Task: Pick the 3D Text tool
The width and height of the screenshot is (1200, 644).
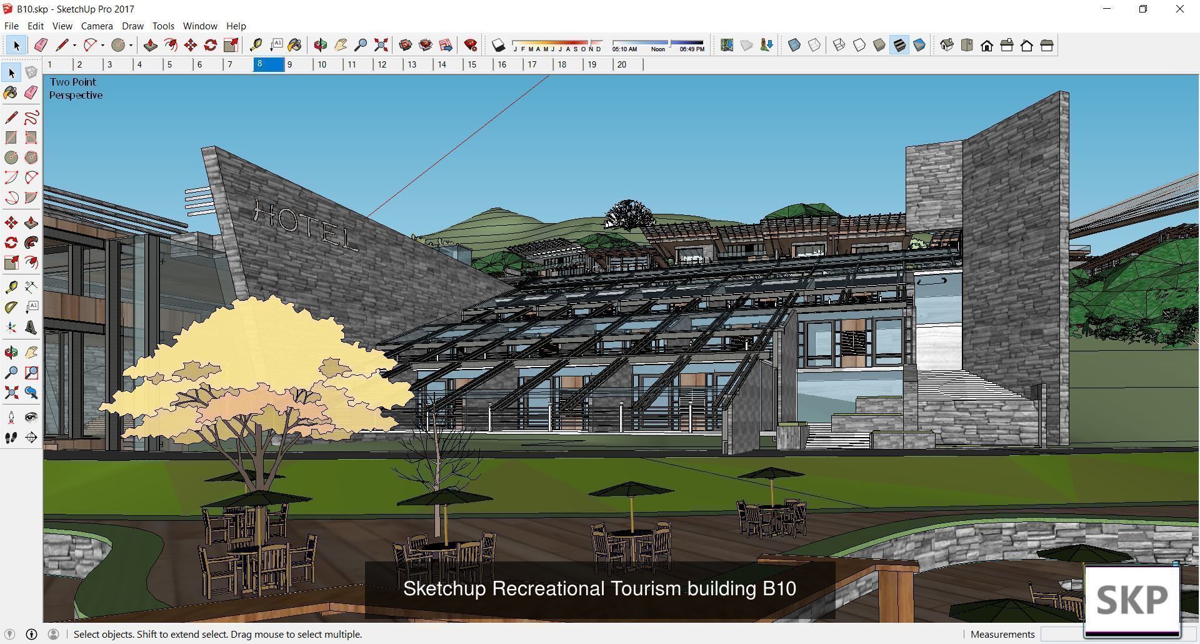Action: tap(31, 328)
